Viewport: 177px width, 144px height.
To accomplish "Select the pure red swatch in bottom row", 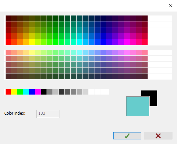I will click(8, 92).
